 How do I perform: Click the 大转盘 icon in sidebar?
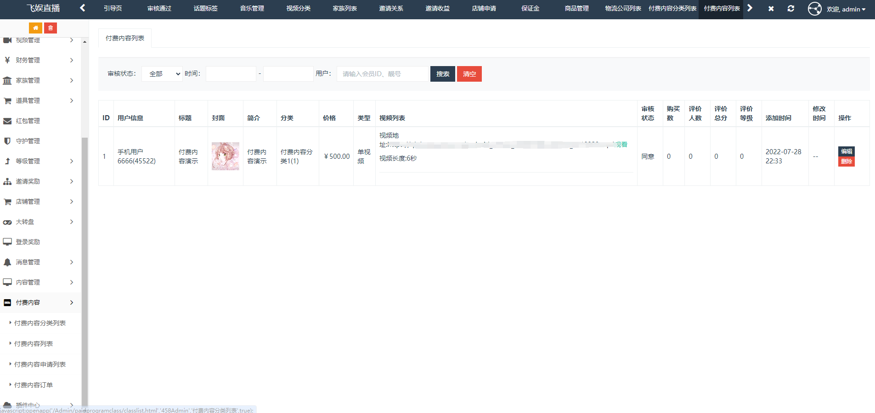tap(7, 222)
